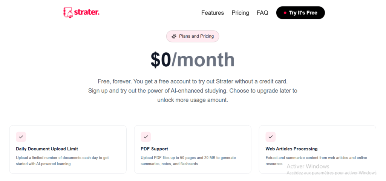Click the checkmark icon above Daily Document Upload
The width and height of the screenshot is (386, 181).
[x=21, y=137]
